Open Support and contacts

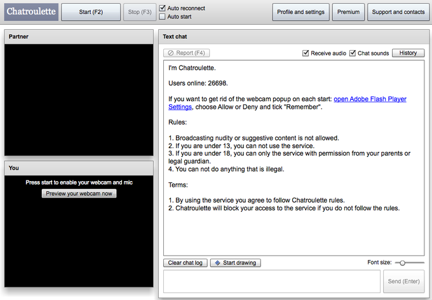398,12
